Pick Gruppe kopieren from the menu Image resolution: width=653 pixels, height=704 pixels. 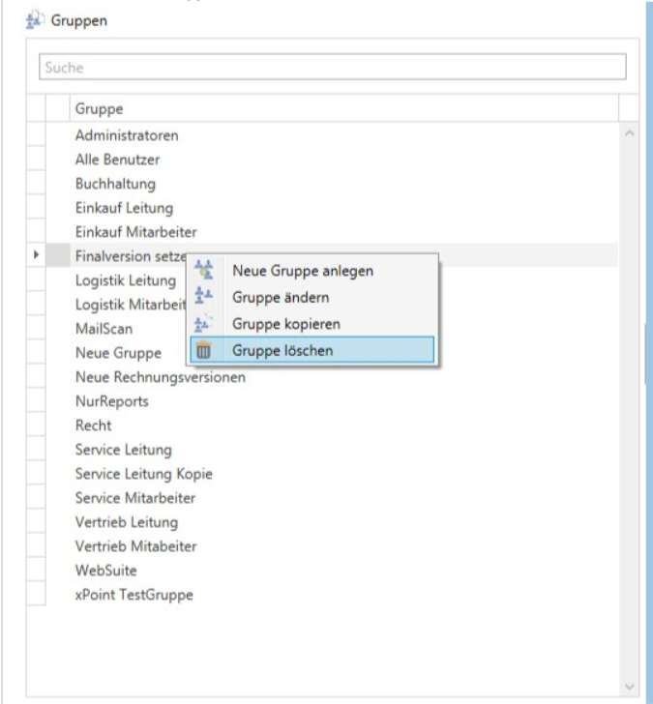click(286, 324)
